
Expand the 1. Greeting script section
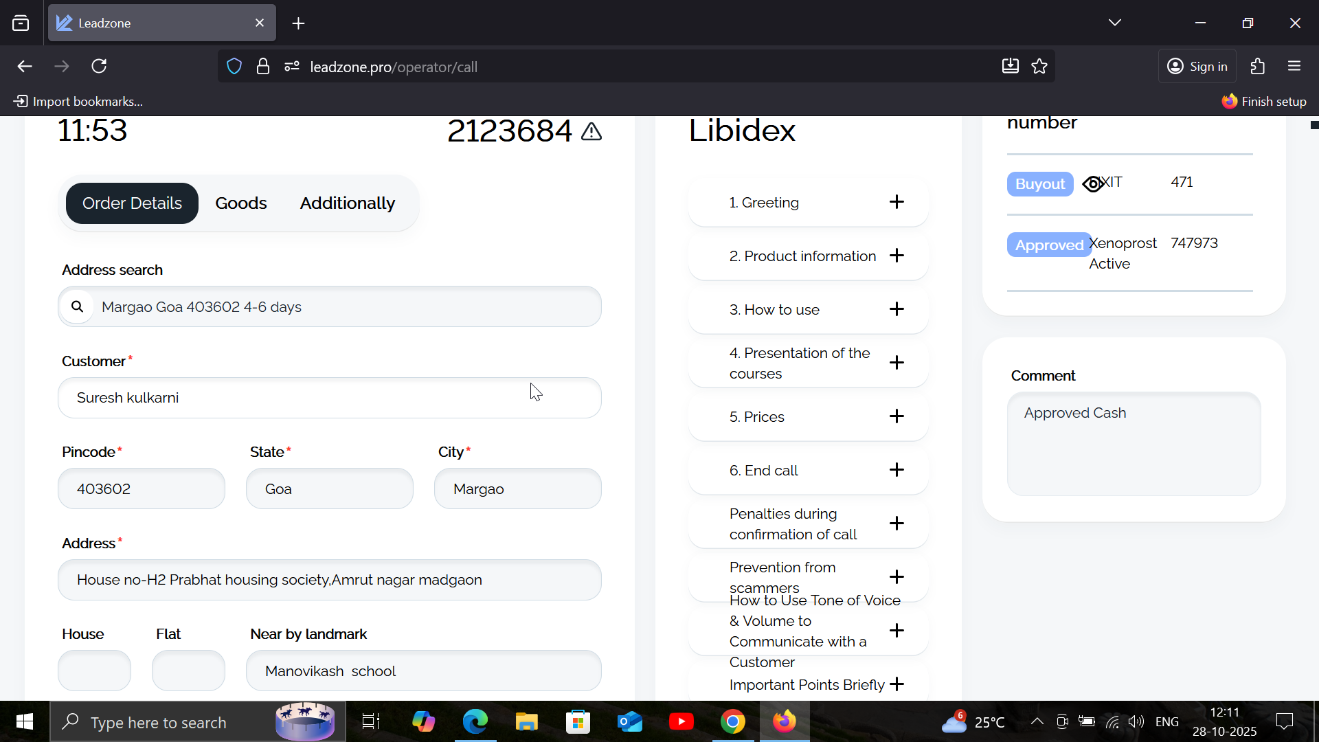pos(897,202)
